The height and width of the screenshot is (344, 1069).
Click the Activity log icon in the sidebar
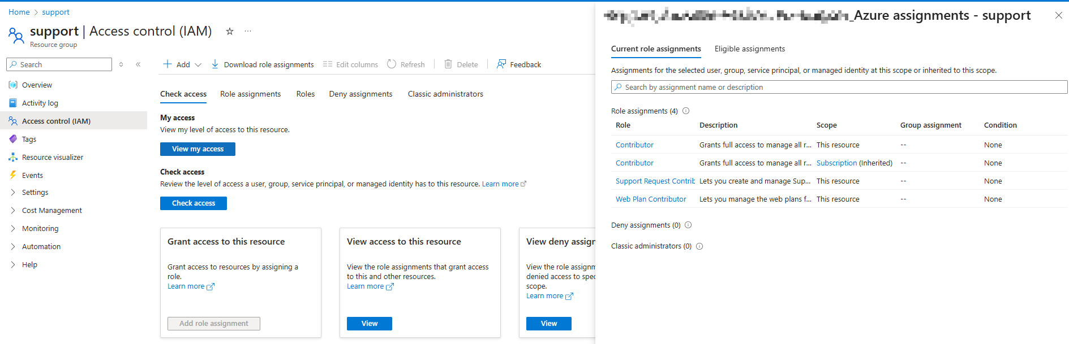coord(13,103)
